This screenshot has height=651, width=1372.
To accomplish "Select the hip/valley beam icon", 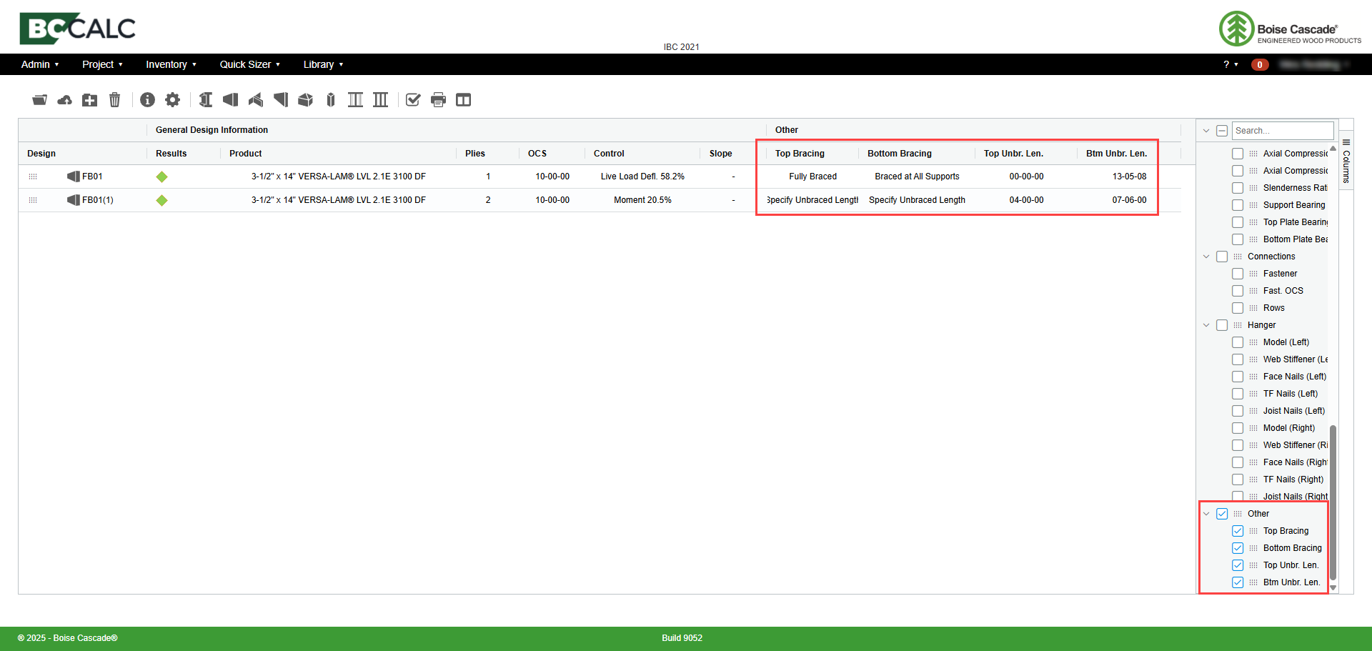I will click(256, 100).
